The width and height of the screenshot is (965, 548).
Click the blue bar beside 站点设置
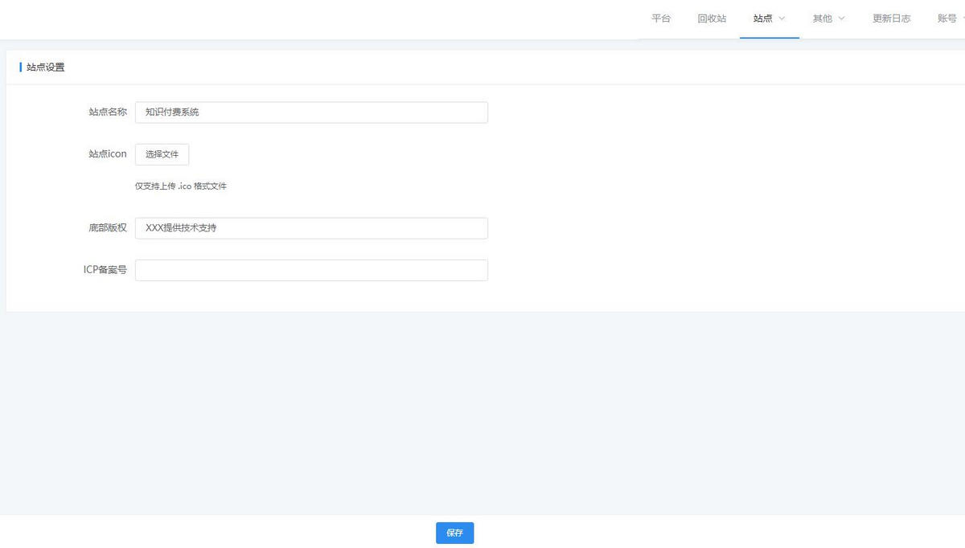20,67
